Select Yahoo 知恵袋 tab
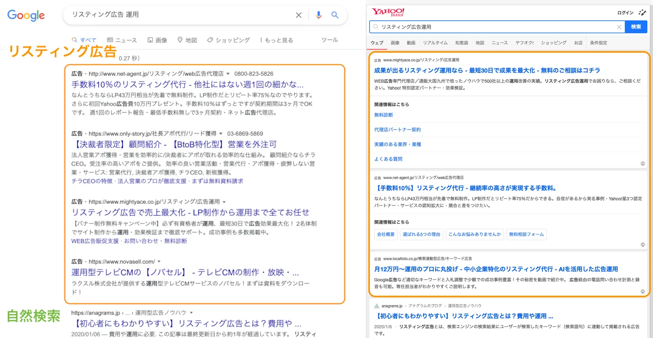This screenshot has height=338, width=653. point(462,43)
